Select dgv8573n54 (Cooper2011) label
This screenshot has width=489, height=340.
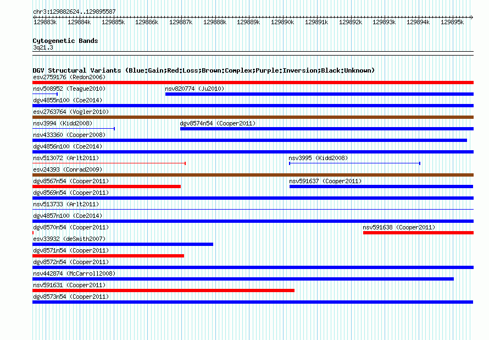[x=71, y=297]
